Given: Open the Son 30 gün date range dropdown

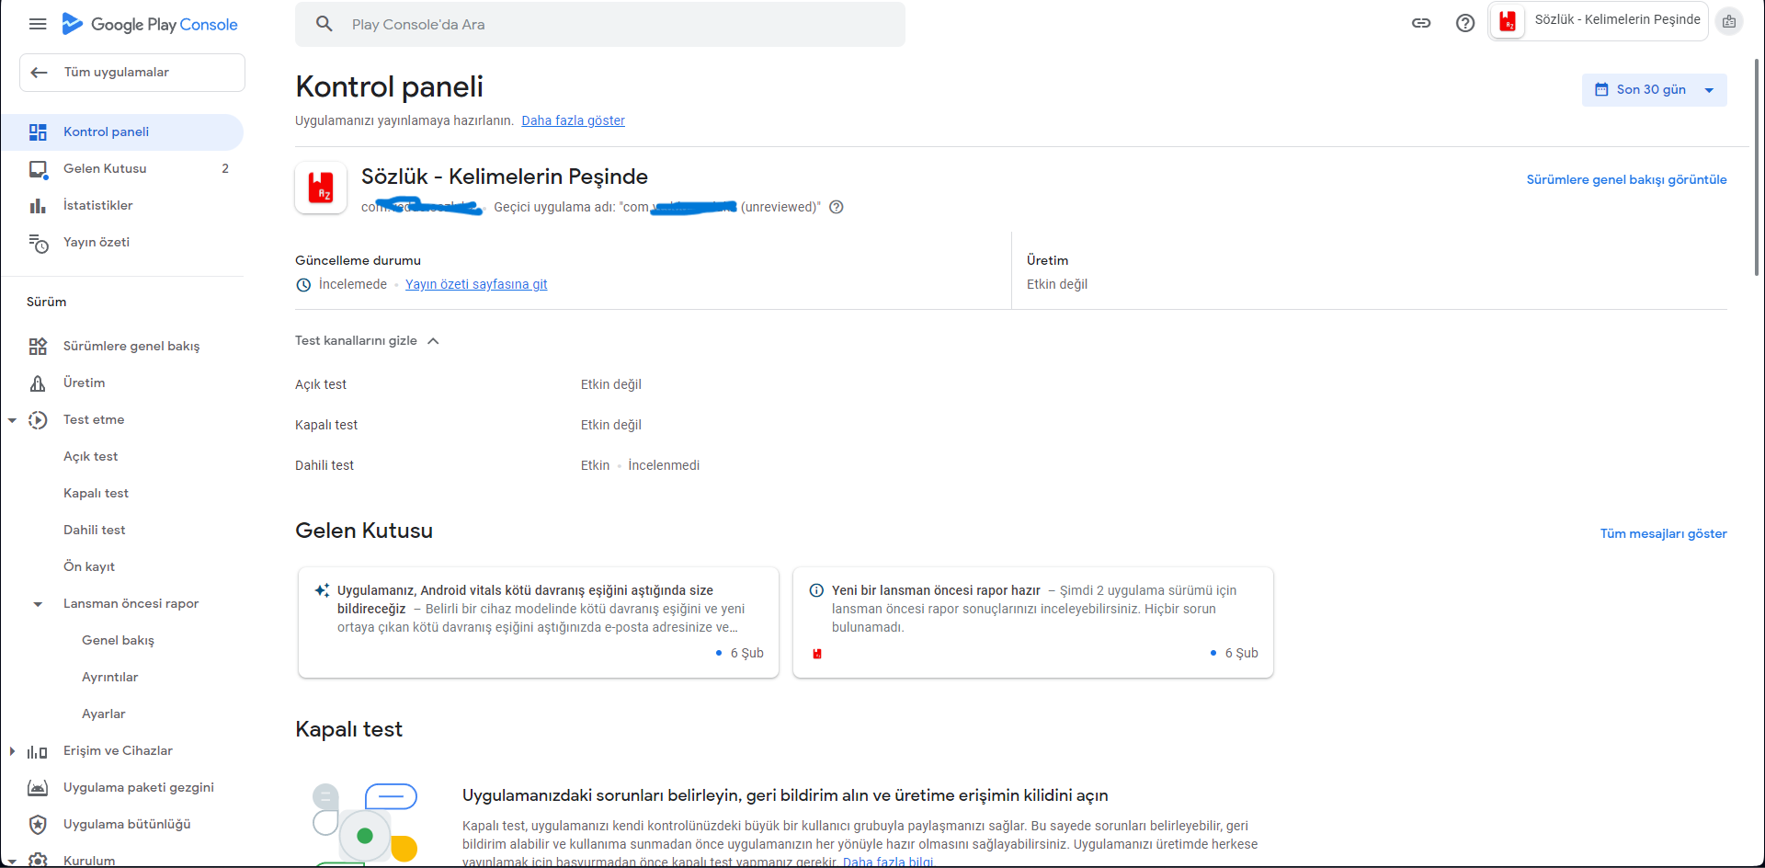Looking at the screenshot, I should (x=1654, y=89).
